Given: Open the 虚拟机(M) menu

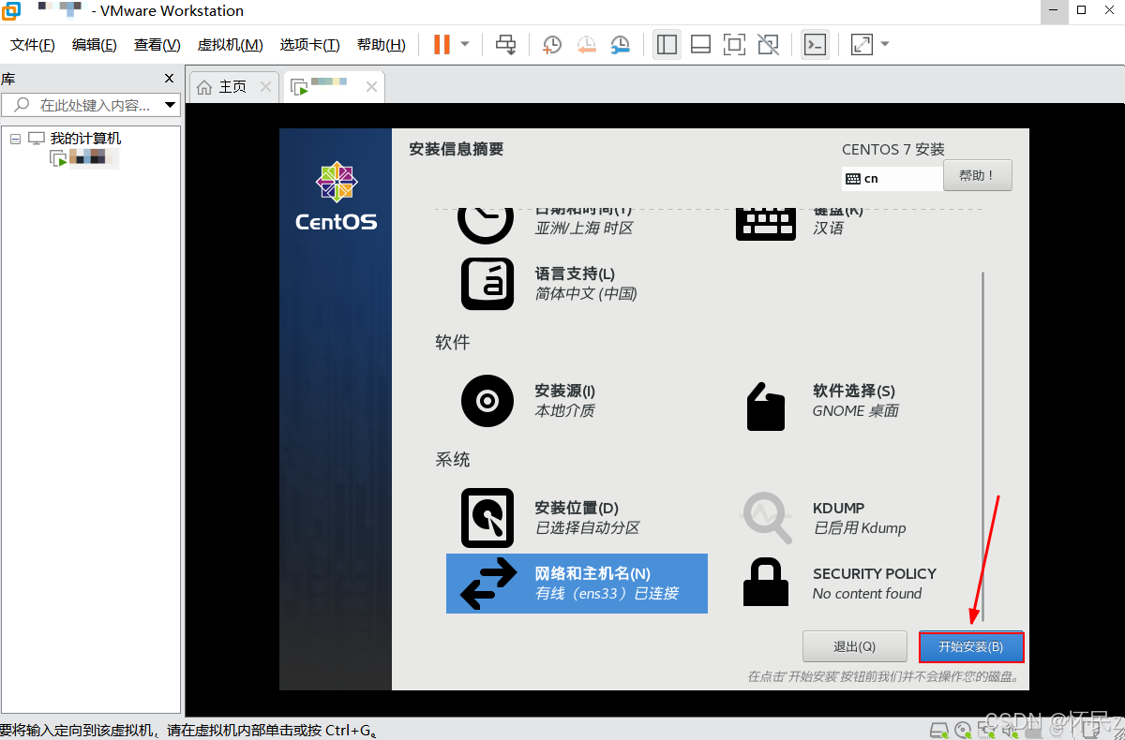Looking at the screenshot, I should coord(230,45).
